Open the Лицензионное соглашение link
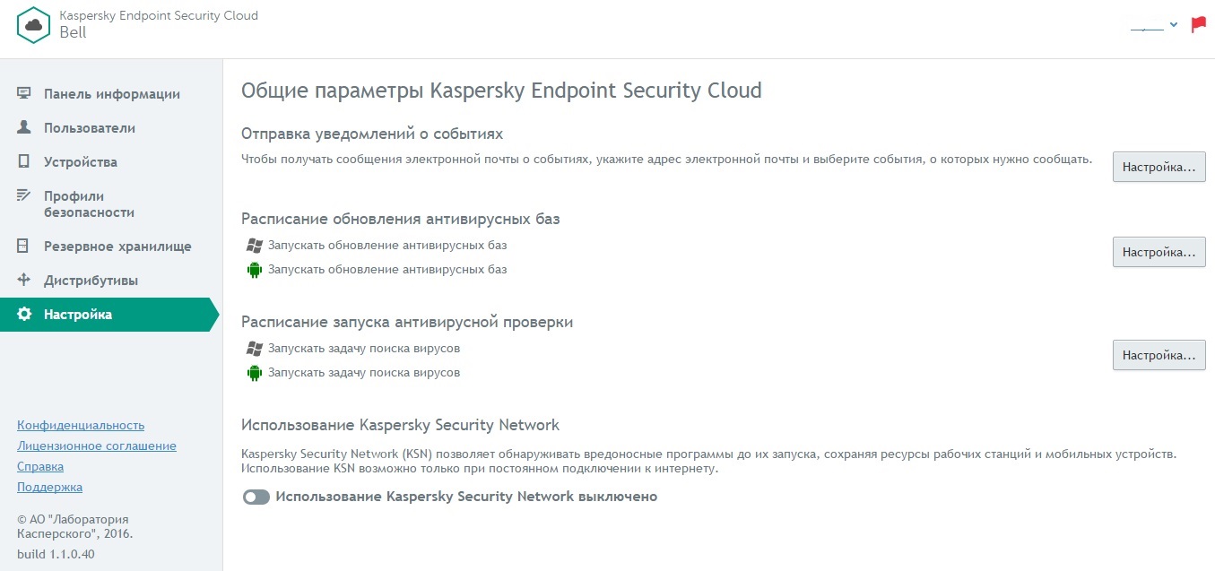This screenshot has width=1215, height=571. (97, 446)
